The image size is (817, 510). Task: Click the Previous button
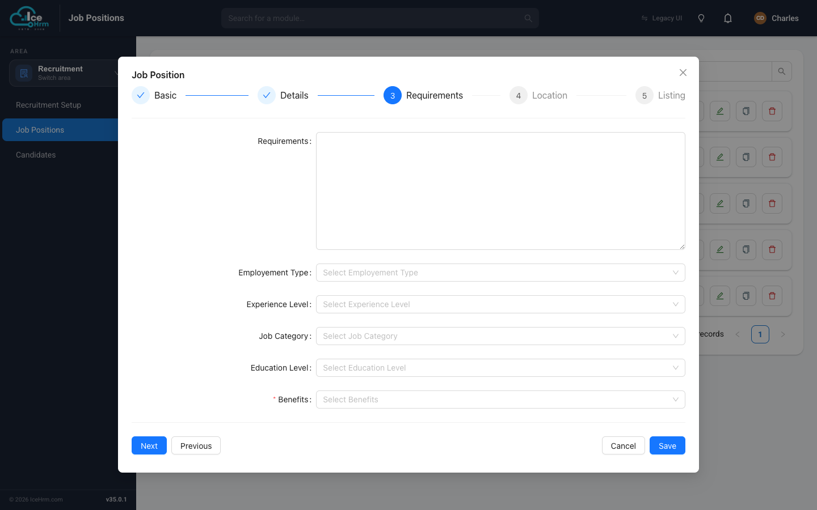click(196, 445)
